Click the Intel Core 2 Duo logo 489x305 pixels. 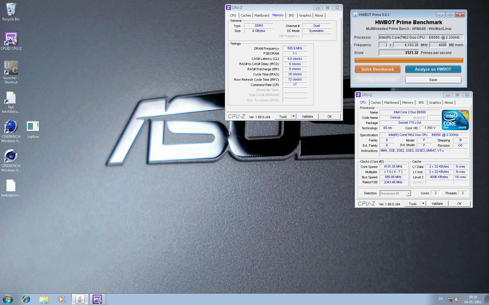[455, 120]
